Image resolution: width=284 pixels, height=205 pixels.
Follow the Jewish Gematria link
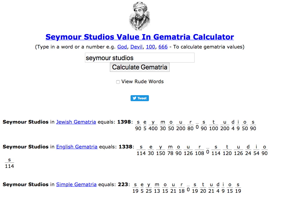pyautogui.click(x=76, y=122)
